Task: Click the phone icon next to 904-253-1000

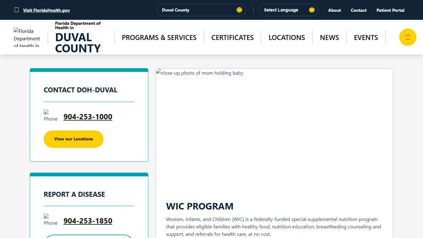Action: click(x=50, y=116)
